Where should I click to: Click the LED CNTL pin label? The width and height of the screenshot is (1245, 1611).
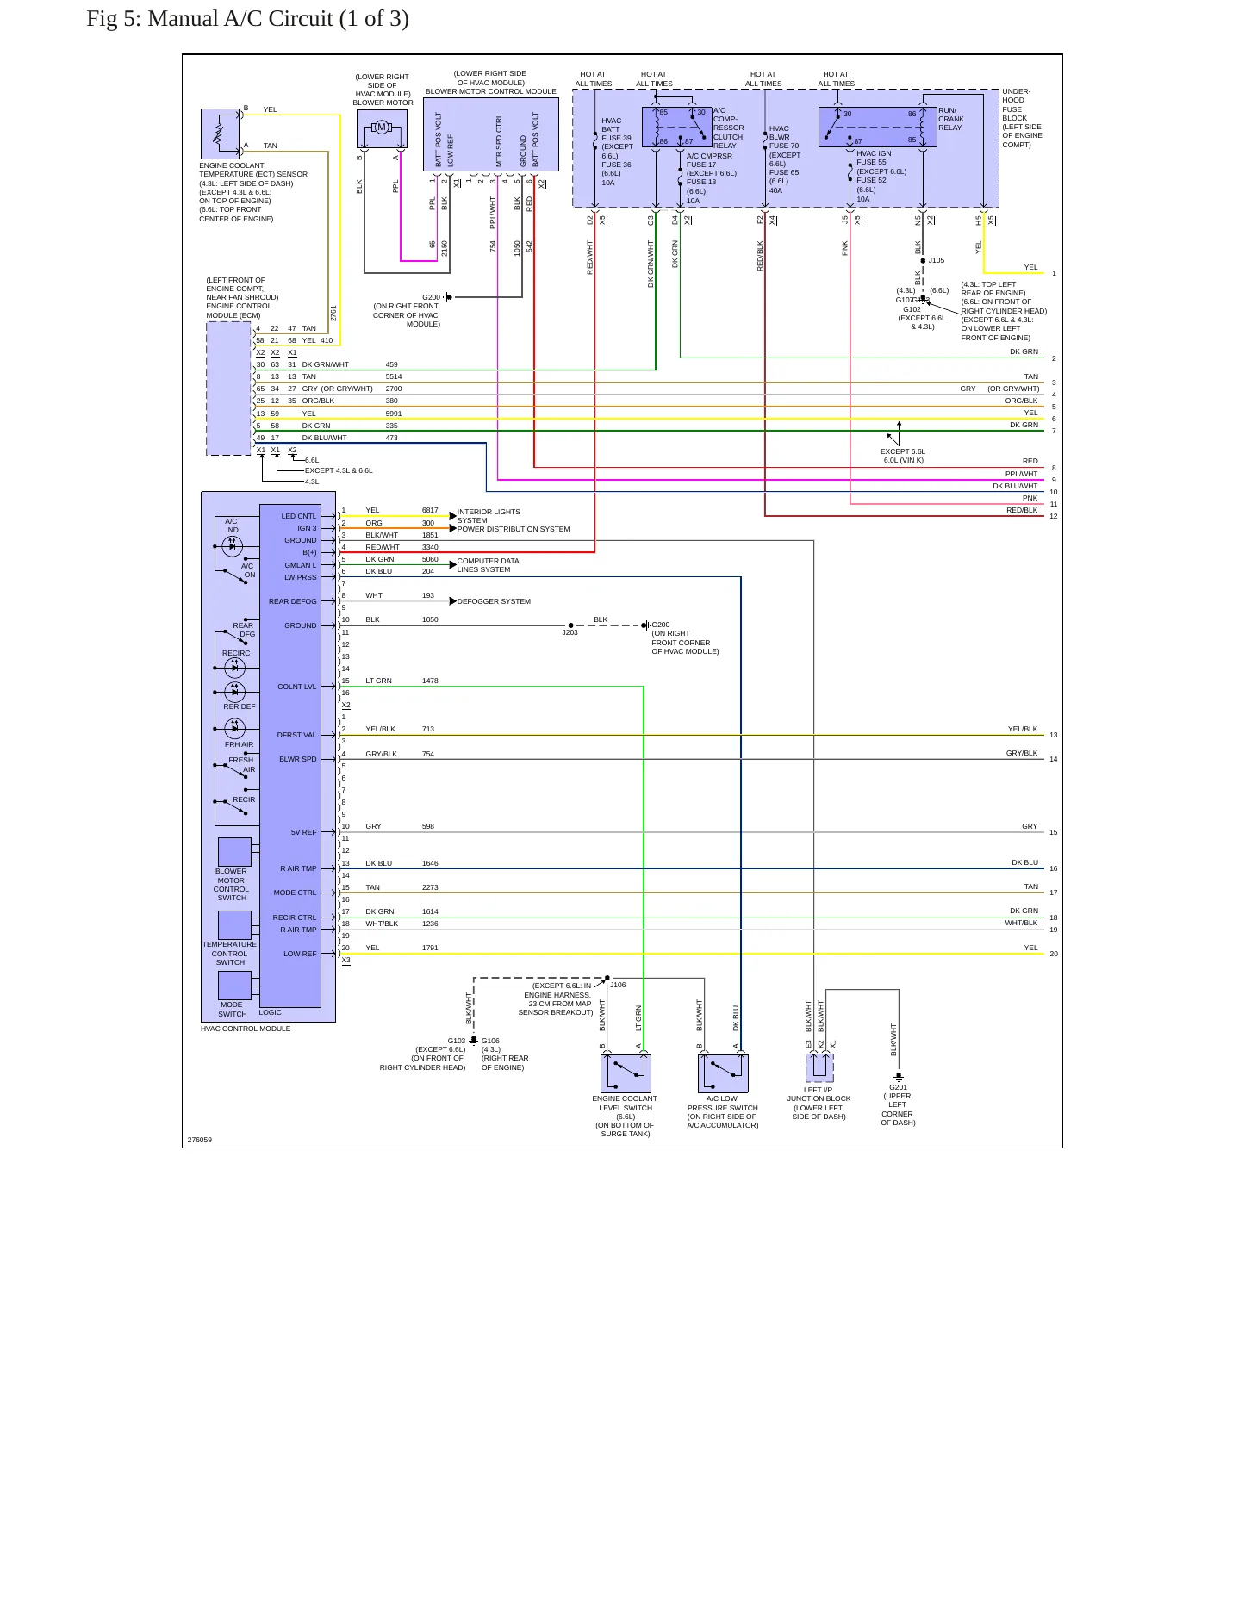point(299,516)
